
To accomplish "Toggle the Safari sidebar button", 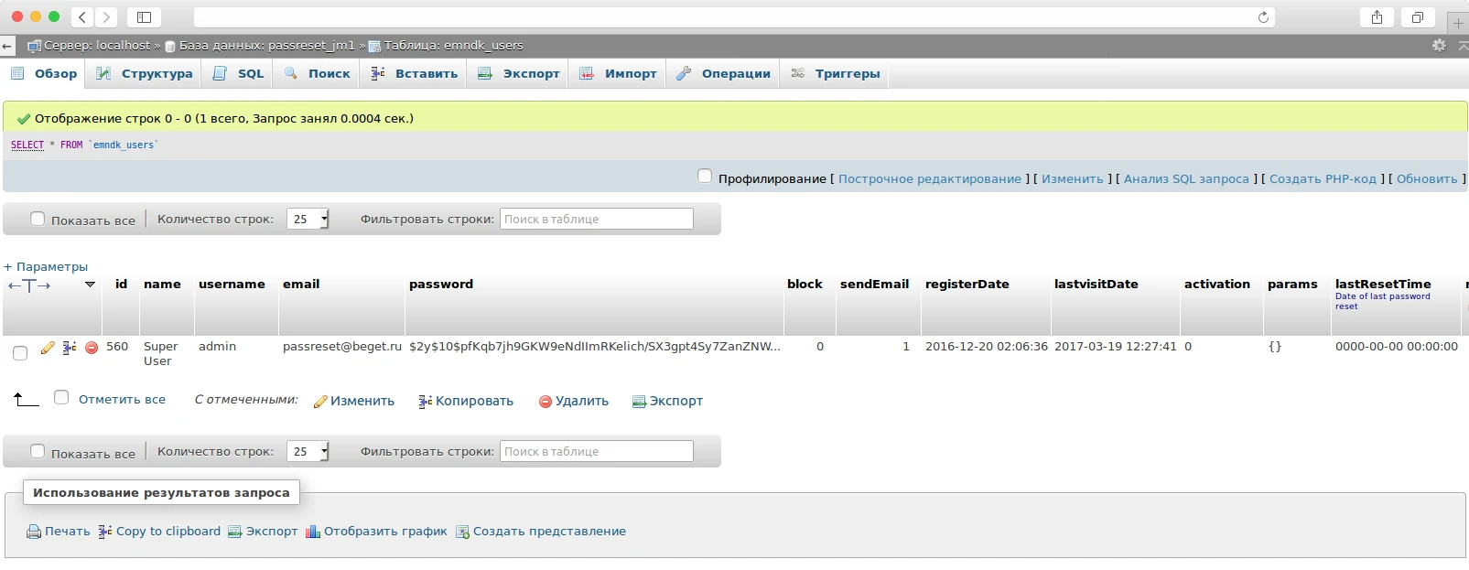I will [x=144, y=16].
